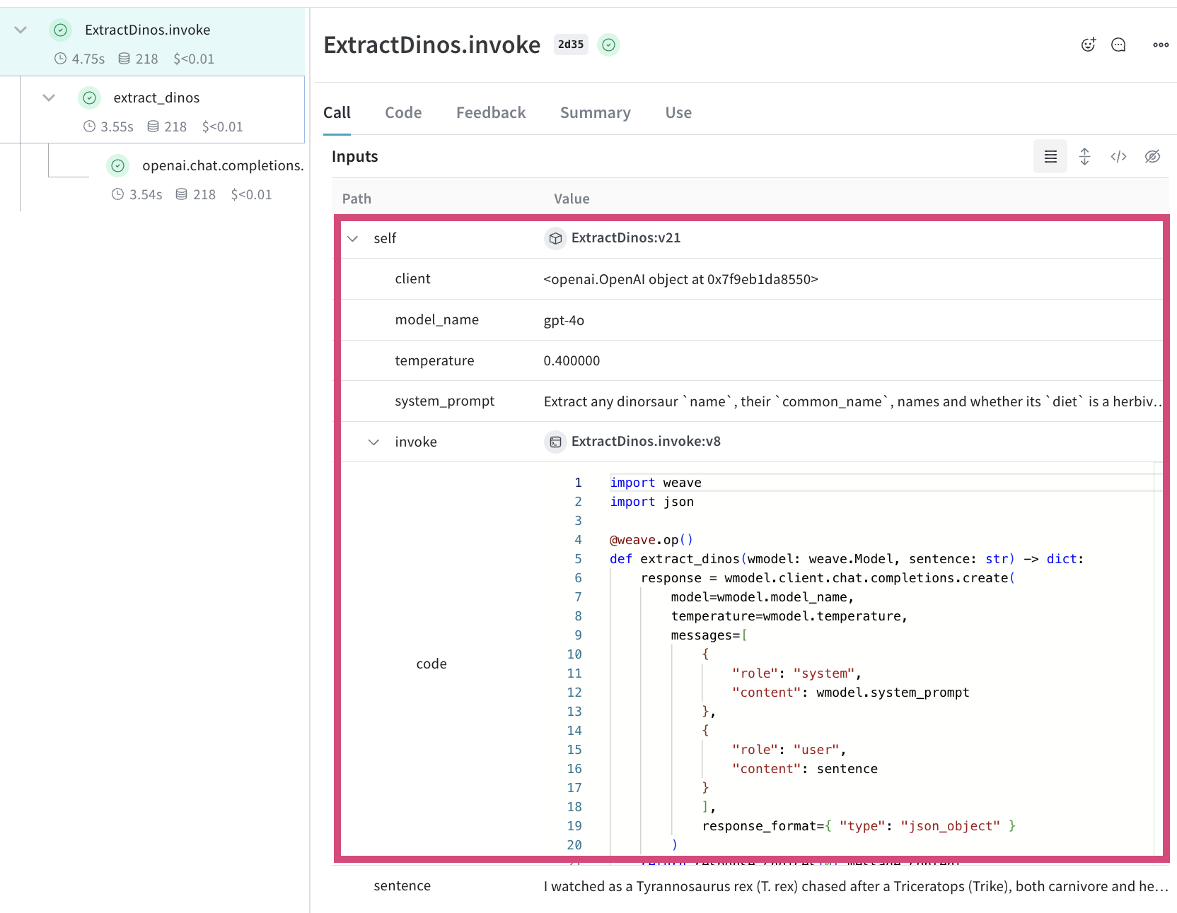Viewport: 1177px width, 913px height.
Task: Click the expand/collapse all rows icon
Action: pyautogui.click(x=1084, y=156)
